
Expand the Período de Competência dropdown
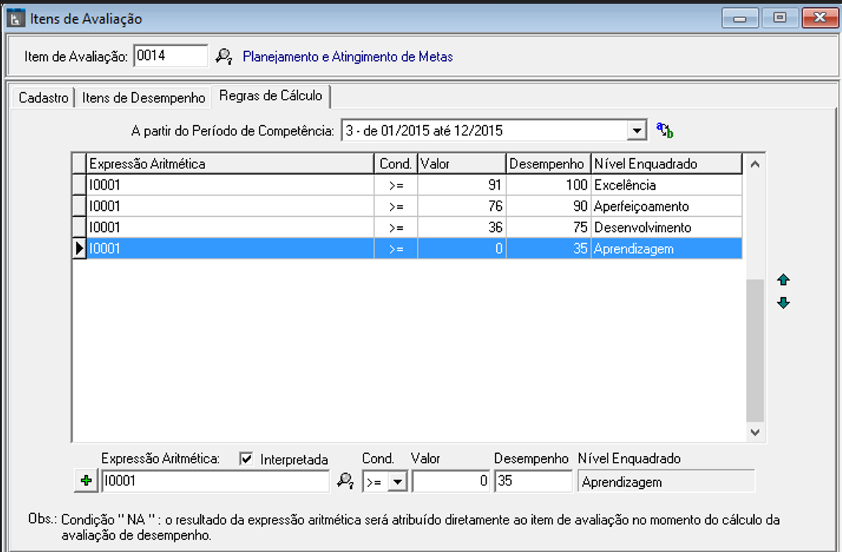click(x=636, y=131)
